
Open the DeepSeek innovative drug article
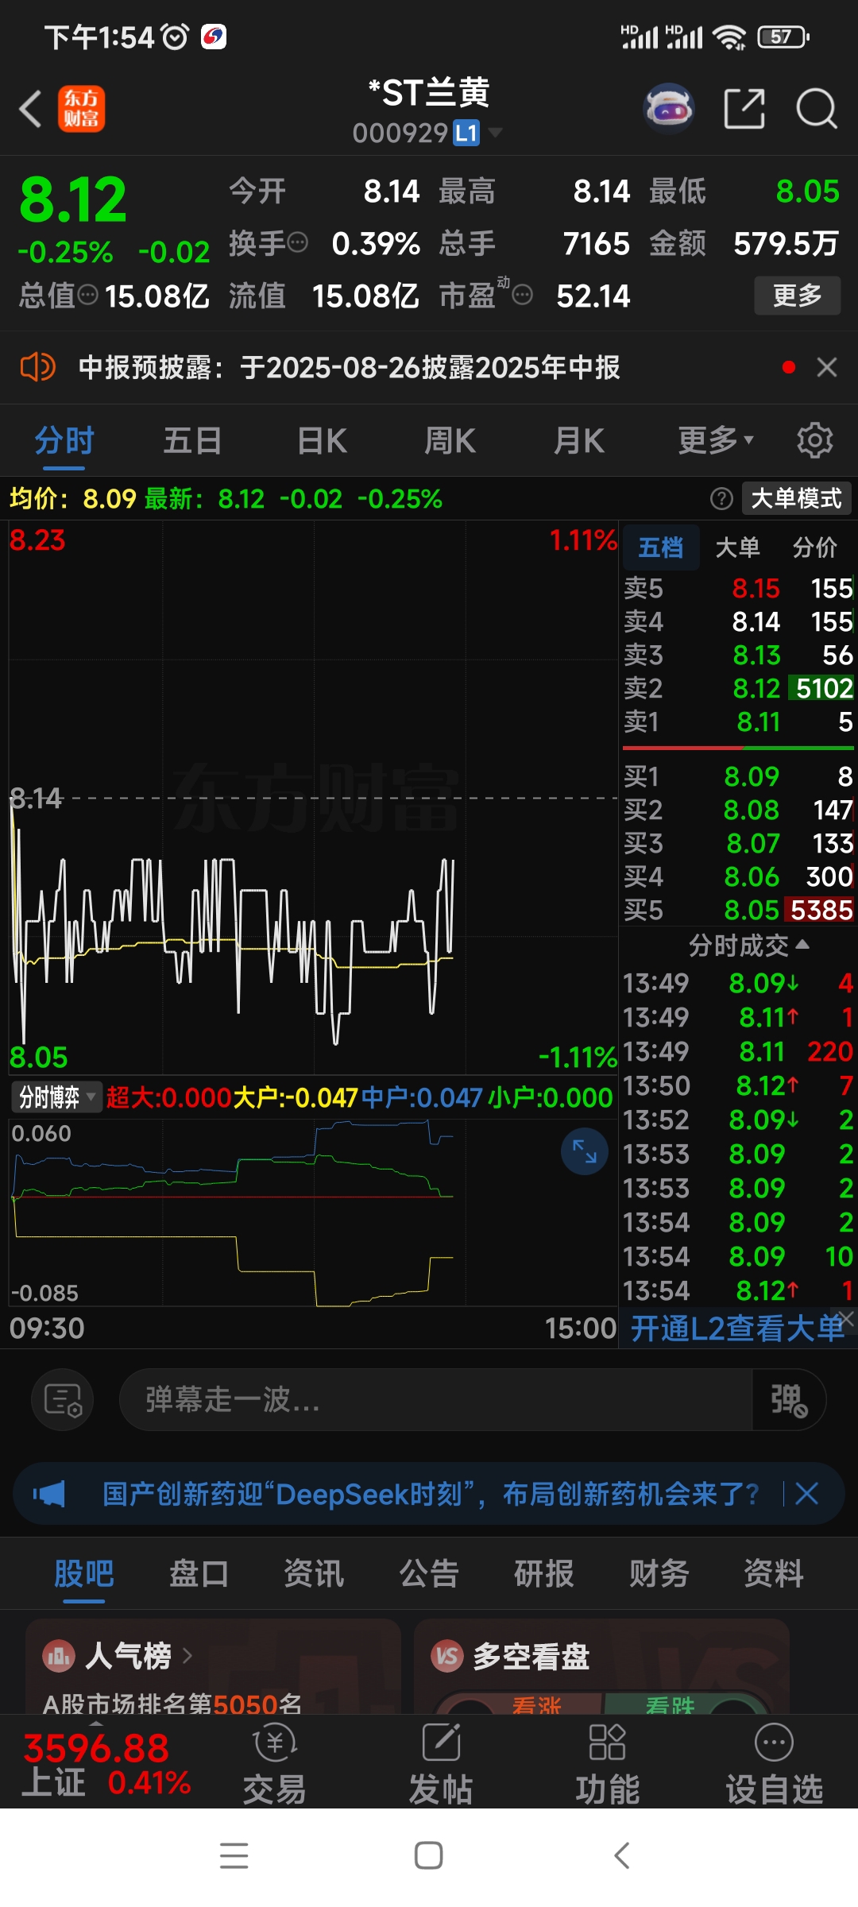click(431, 1494)
